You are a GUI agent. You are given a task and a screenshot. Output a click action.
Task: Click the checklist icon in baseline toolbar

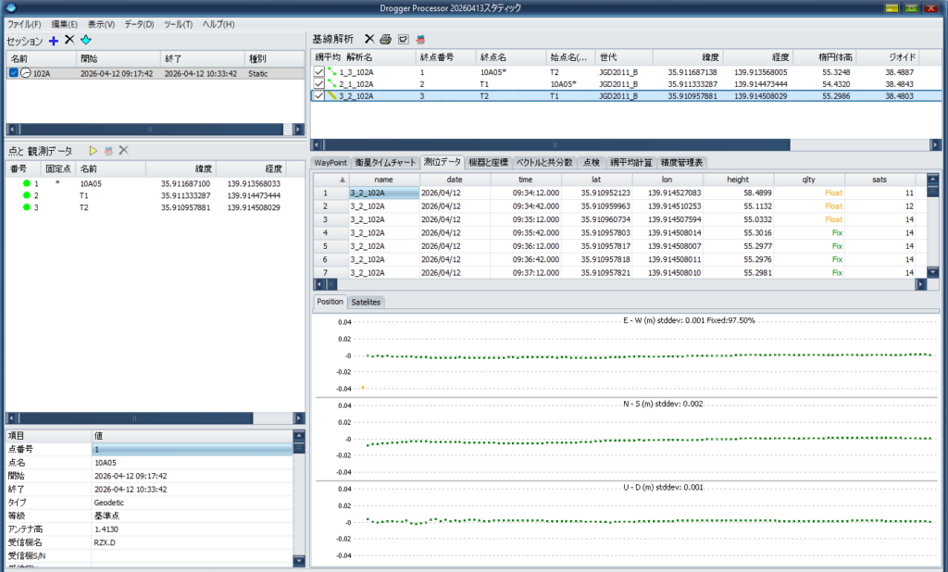tap(404, 39)
